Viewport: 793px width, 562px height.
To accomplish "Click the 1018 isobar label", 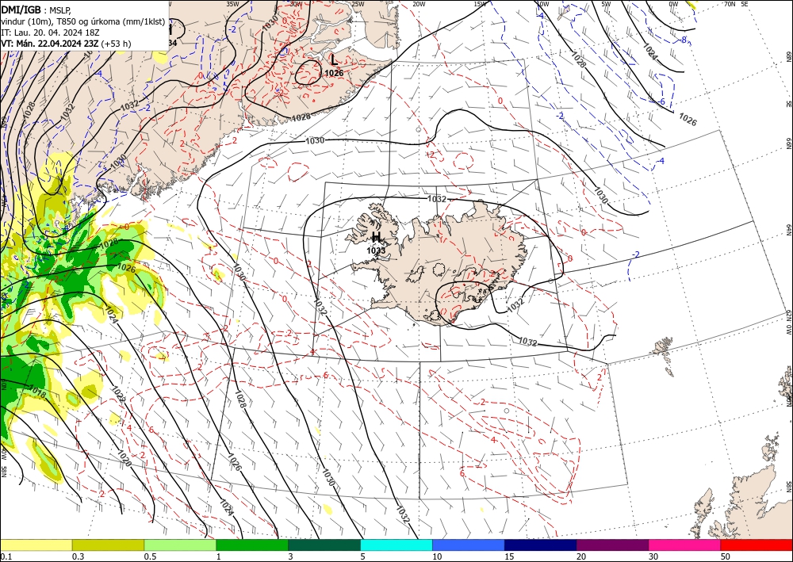I will 37,391.
